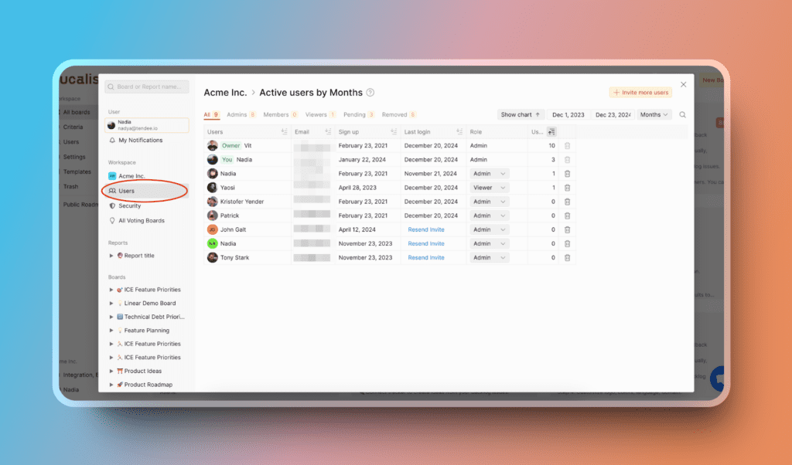
Task: Click Resend Invite for John Galt
Action: 426,229
